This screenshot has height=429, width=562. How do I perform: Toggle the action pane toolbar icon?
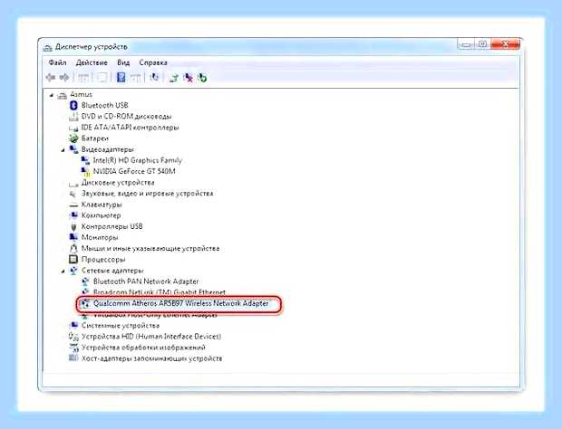pyautogui.click(x=135, y=77)
